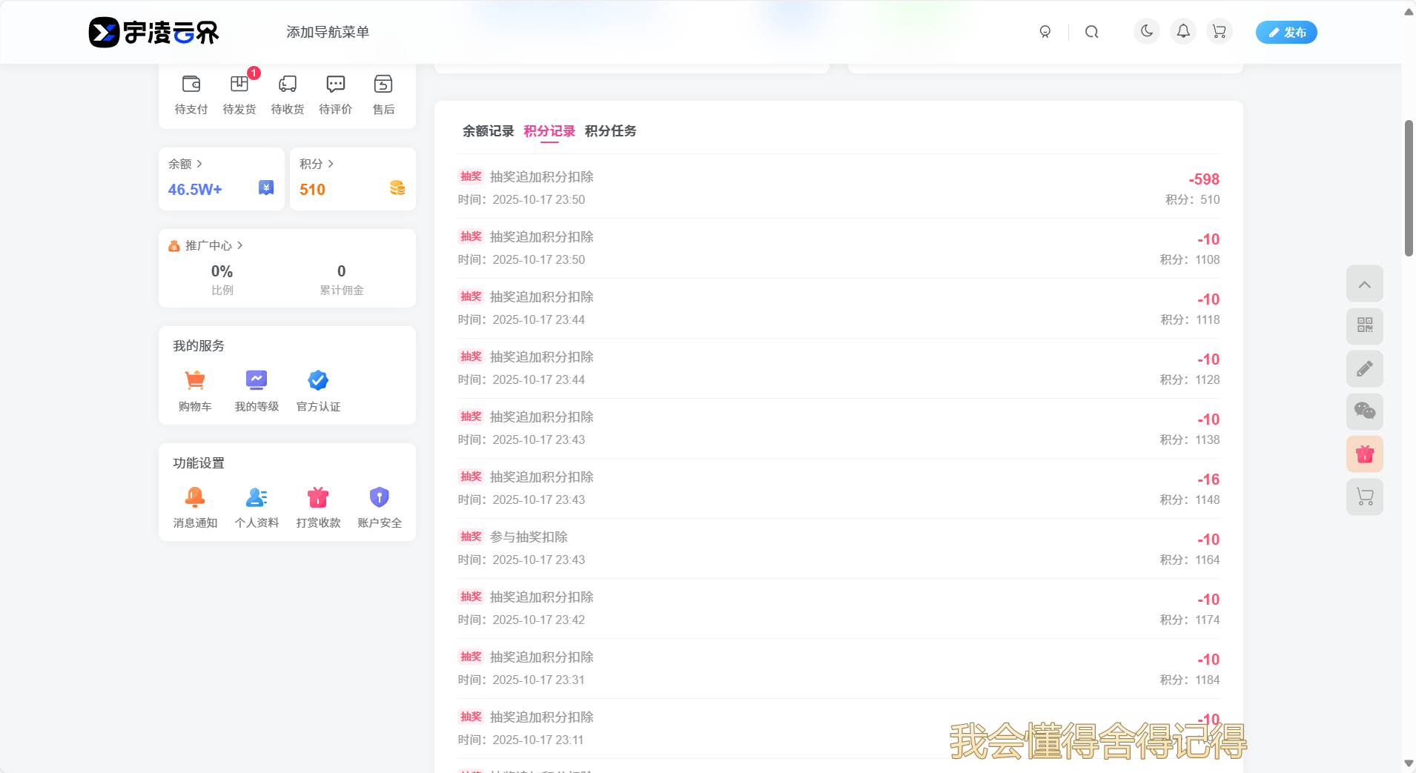
Task: Switch to the balance records (余额记录) tab
Action: coord(488,131)
